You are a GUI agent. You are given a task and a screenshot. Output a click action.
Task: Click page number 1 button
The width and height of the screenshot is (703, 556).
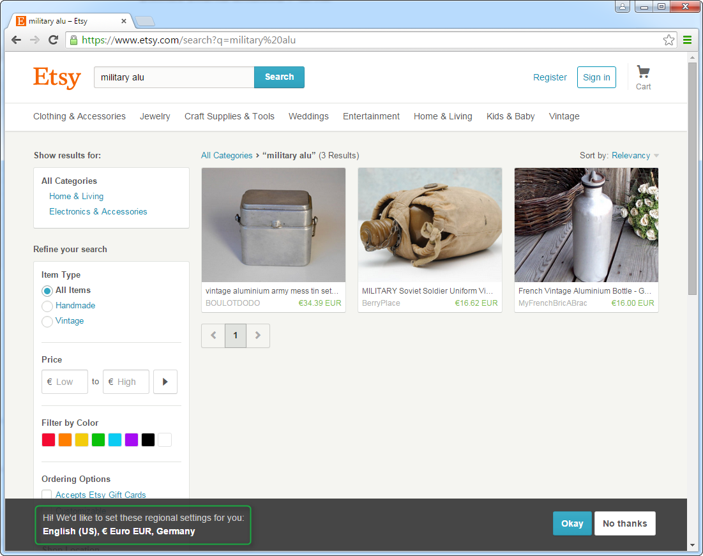click(x=236, y=335)
